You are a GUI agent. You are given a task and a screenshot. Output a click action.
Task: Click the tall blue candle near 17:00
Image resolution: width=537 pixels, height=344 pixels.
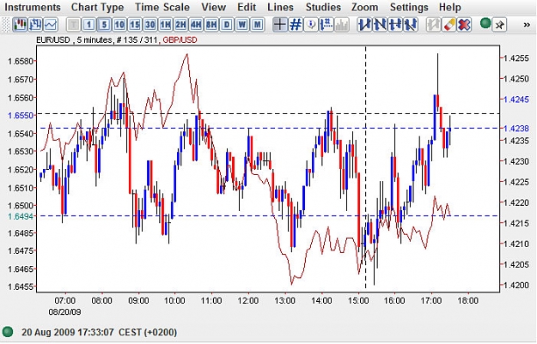point(435,118)
